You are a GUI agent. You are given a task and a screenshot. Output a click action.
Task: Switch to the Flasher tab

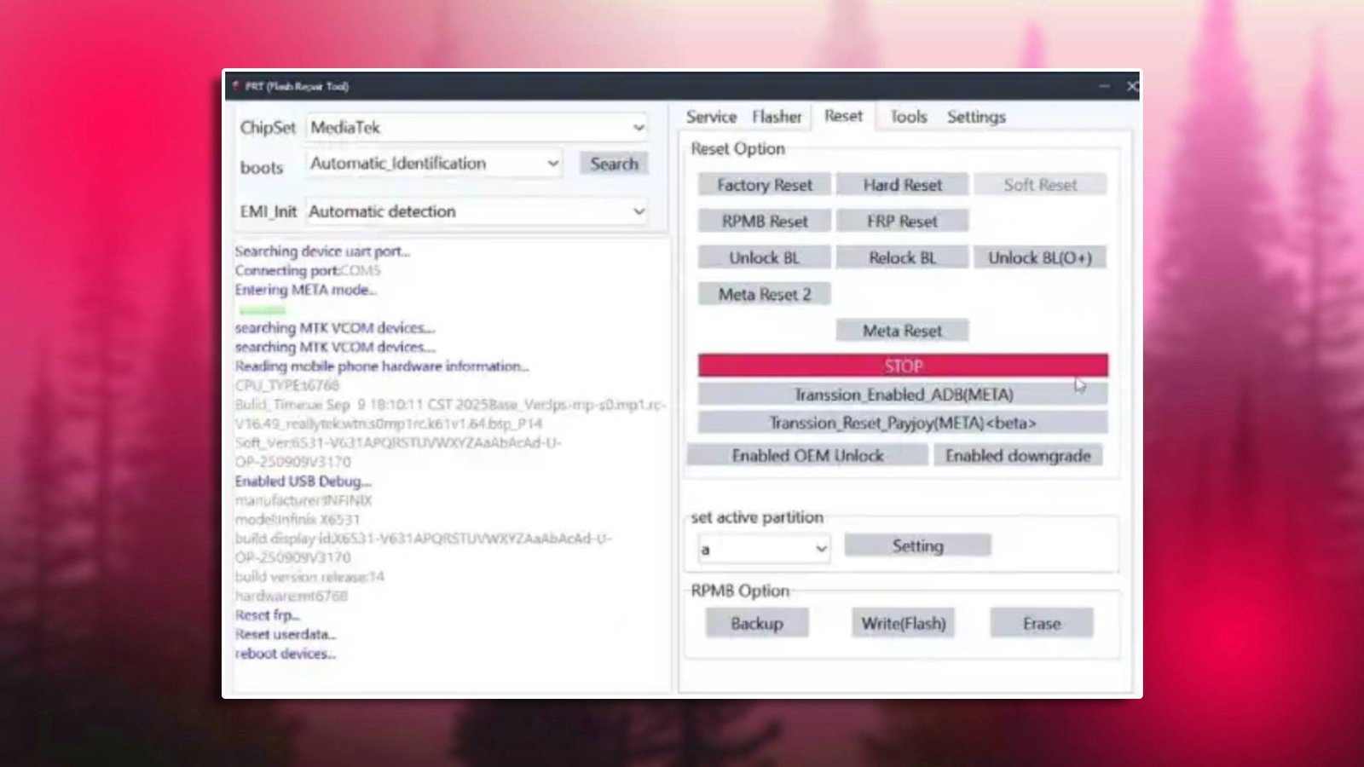pyautogui.click(x=776, y=117)
